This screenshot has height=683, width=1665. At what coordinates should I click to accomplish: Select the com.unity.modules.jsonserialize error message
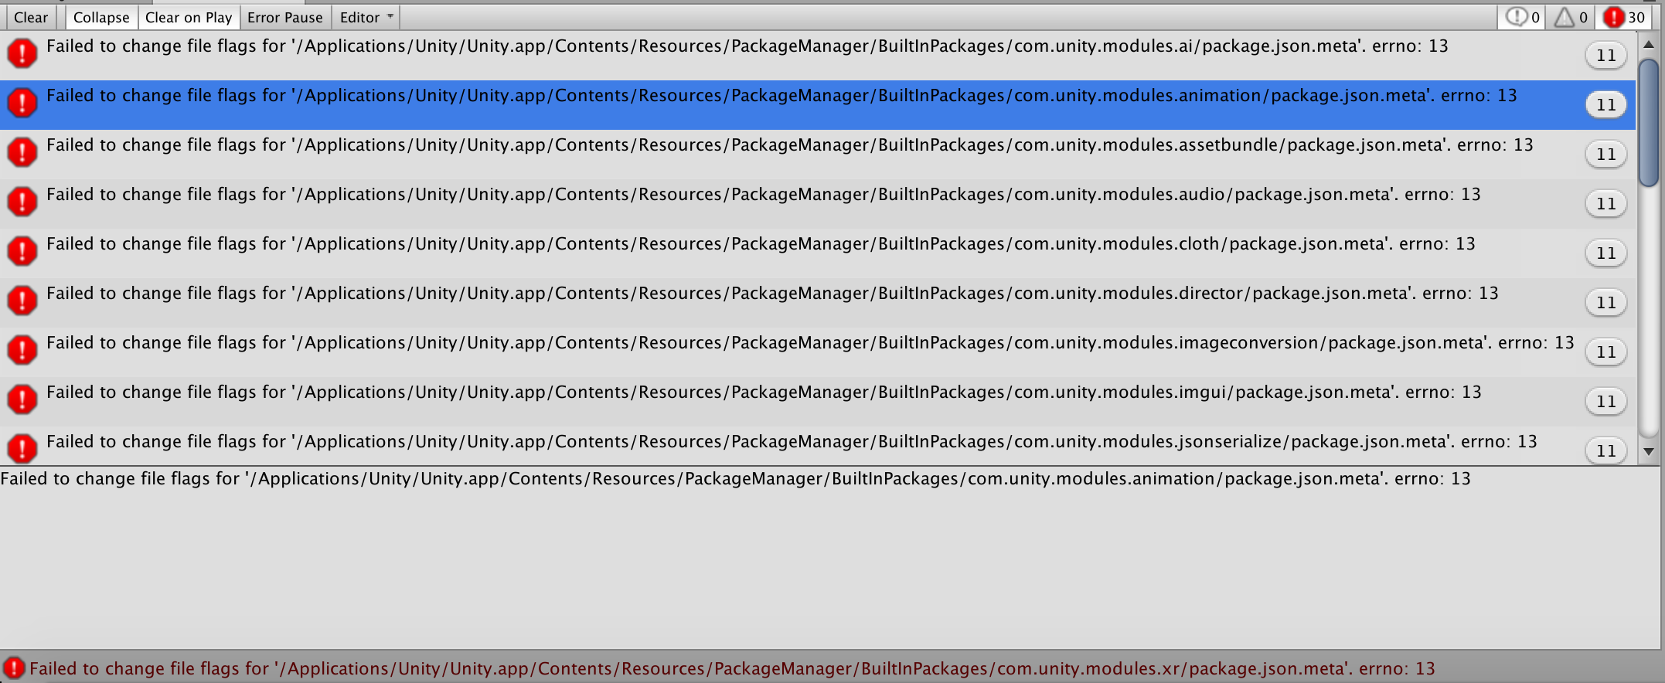[x=818, y=446]
